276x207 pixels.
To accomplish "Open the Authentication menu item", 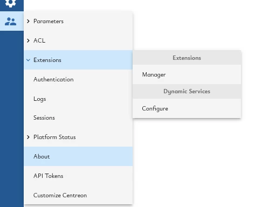I will pyautogui.click(x=78, y=79).
